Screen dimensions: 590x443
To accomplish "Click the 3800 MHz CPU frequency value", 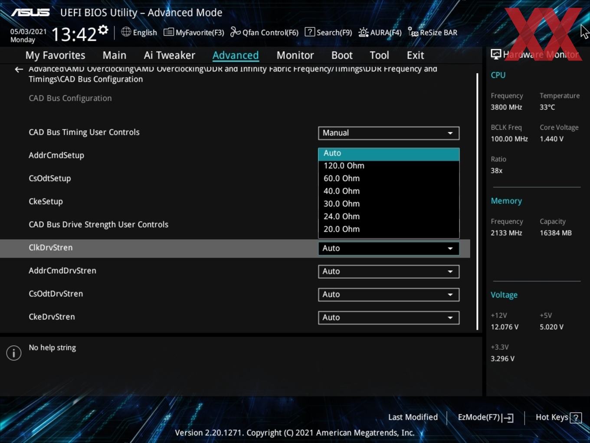I will 506,107.
